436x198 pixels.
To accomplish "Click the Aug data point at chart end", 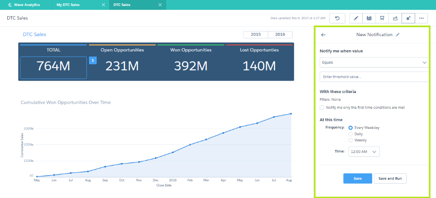I will click(291, 114).
